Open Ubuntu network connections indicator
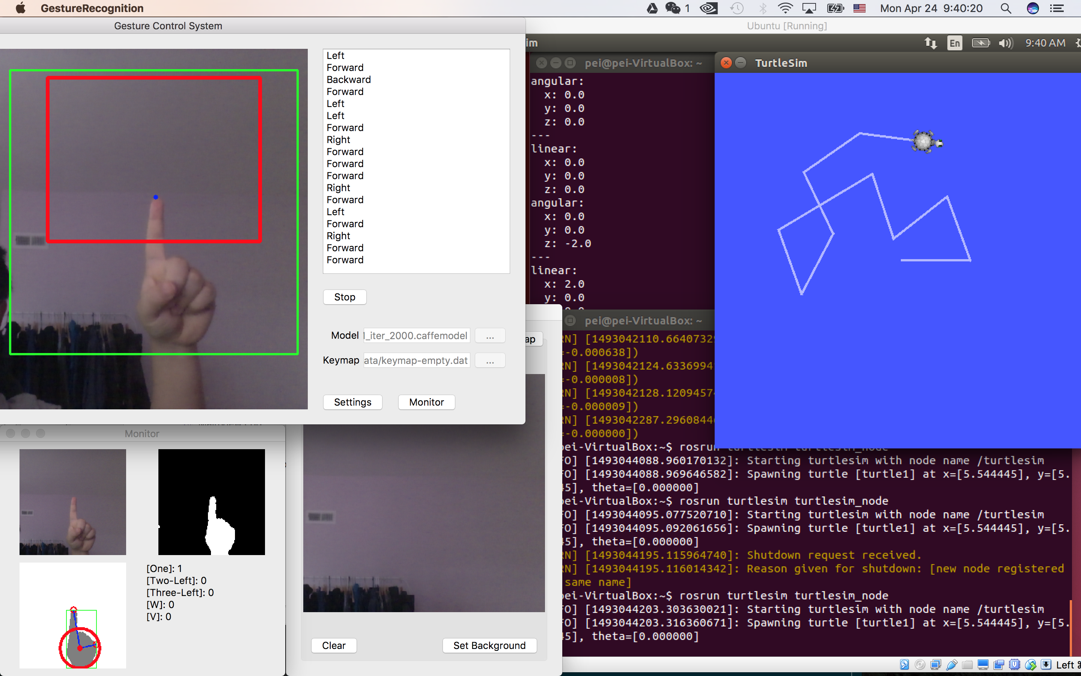 [x=930, y=43]
